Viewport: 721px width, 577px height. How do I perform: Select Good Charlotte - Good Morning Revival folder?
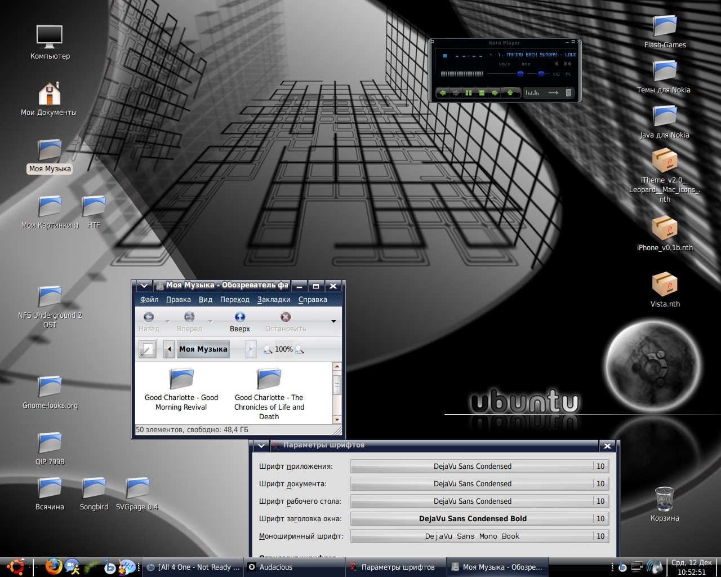[x=181, y=390]
